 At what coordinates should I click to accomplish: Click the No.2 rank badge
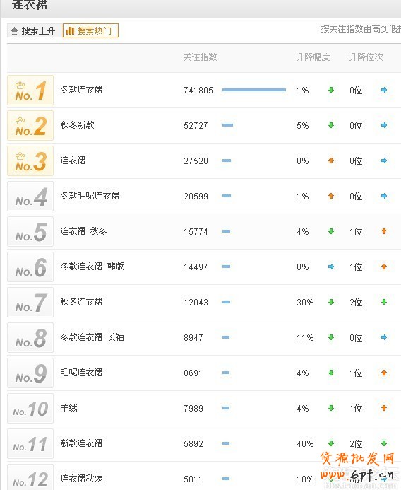(x=30, y=125)
